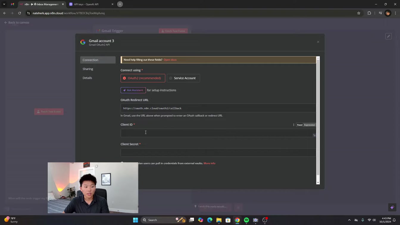Click the microphone tray icon

click(362, 220)
